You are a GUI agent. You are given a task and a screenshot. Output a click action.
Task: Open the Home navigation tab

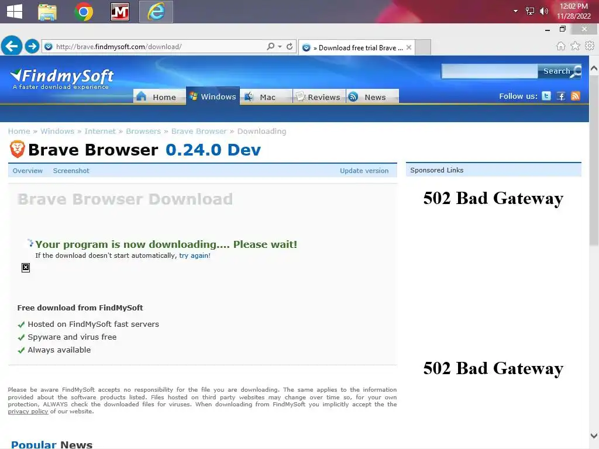pyautogui.click(x=159, y=96)
